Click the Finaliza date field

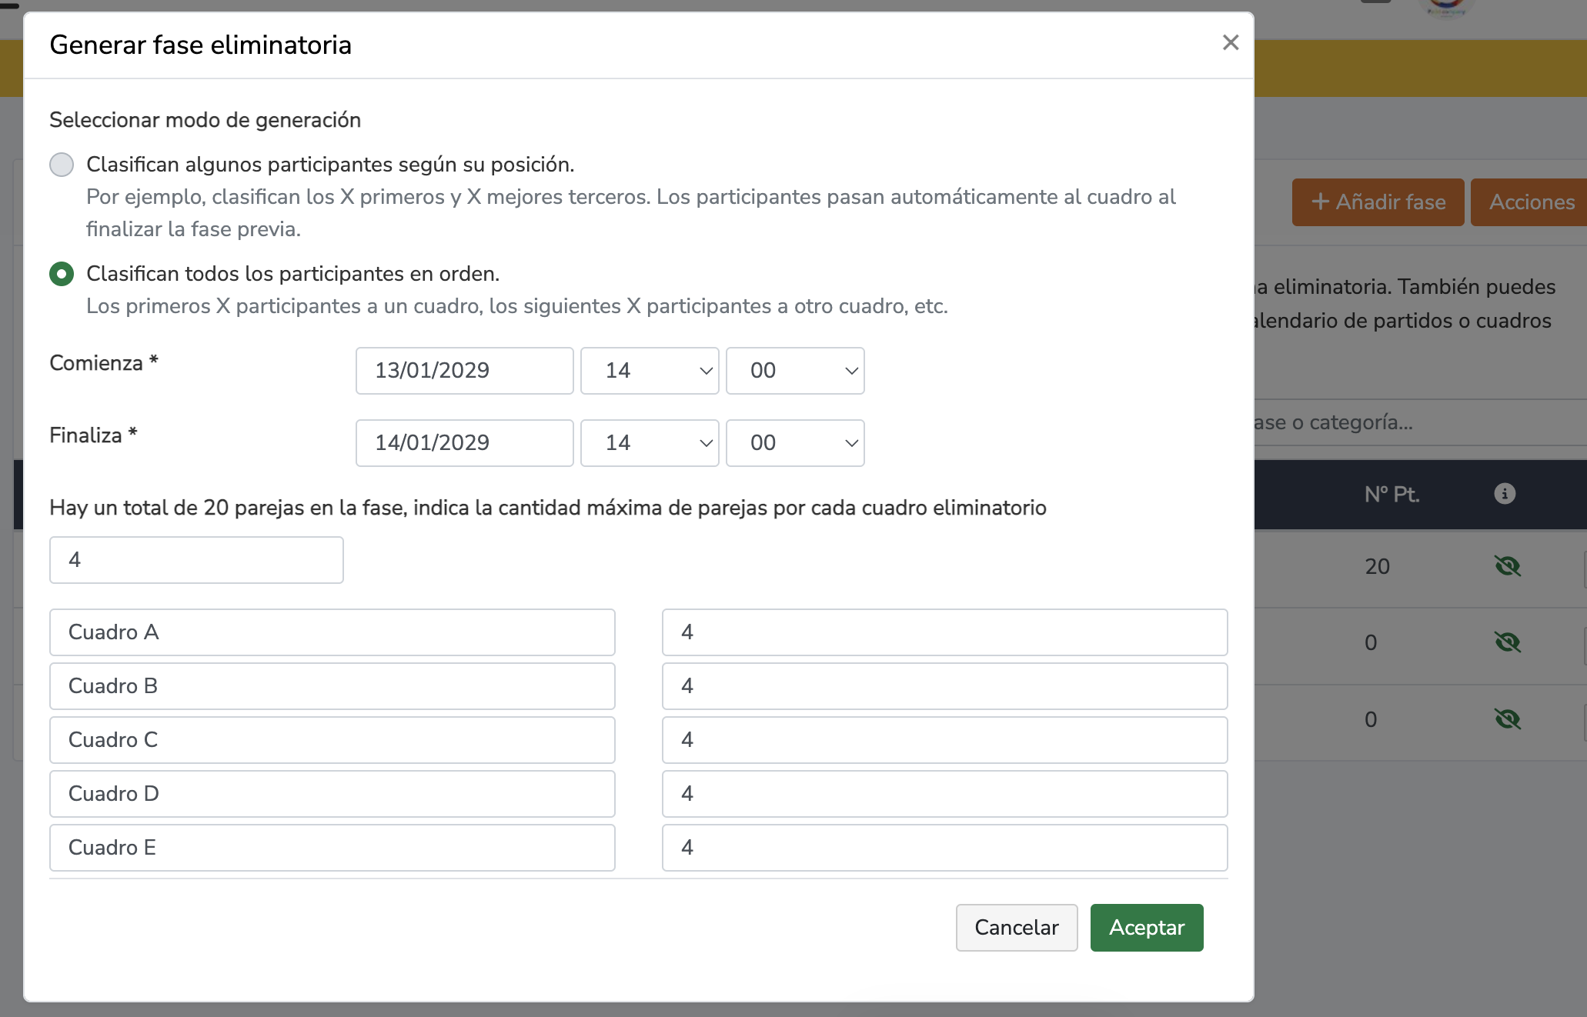coord(464,443)
